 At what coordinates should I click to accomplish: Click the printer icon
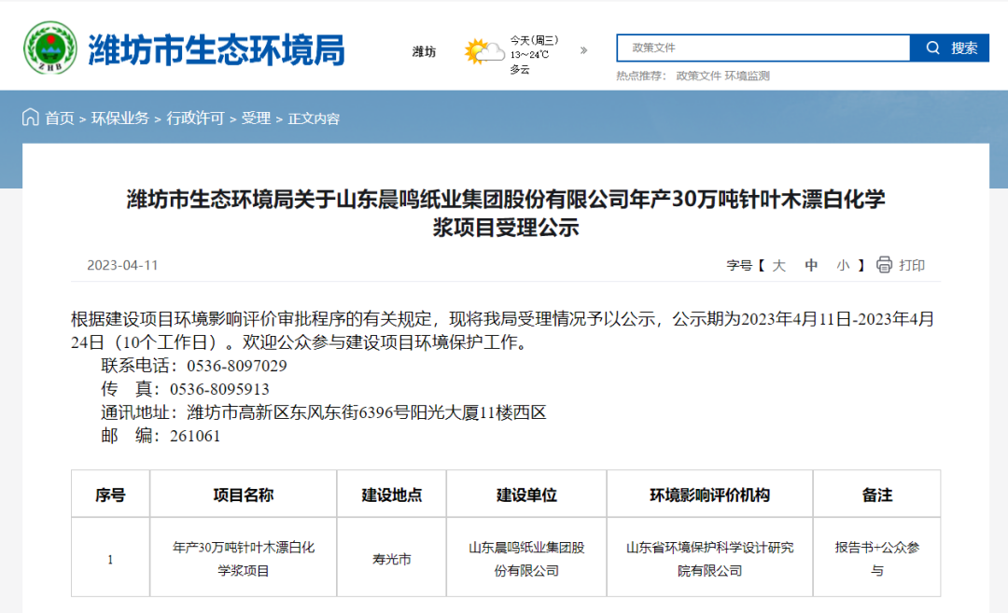pyautogui.click(x=884, y=265)
